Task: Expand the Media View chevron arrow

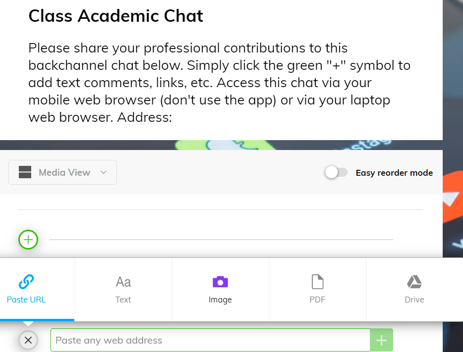Action: [103, 172]
